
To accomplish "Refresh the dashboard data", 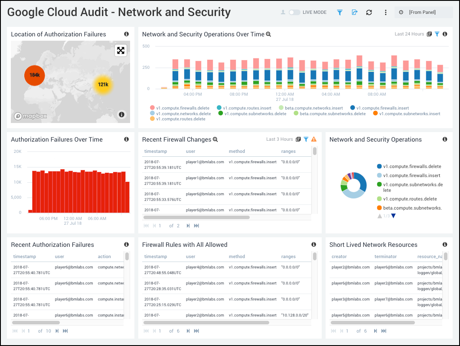I will tap(369, 12).
